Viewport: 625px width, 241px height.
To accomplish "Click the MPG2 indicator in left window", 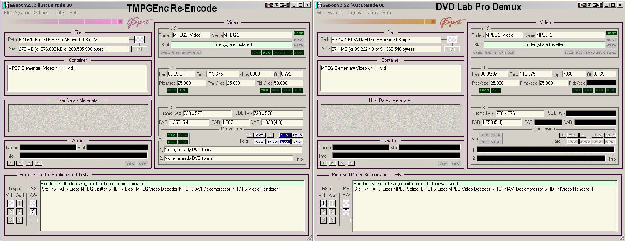I will [x=299, y=33].
